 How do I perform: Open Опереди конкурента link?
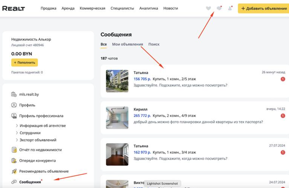coord(37,161)
